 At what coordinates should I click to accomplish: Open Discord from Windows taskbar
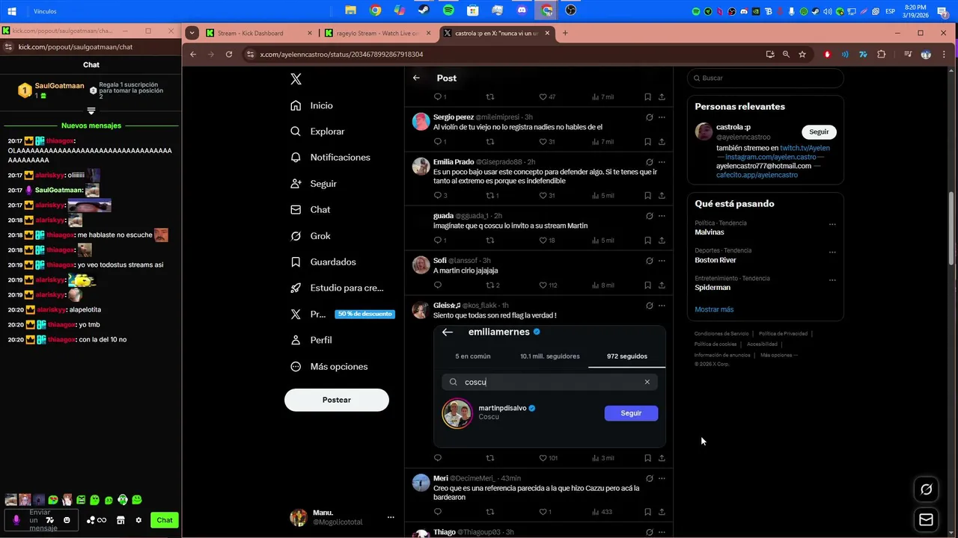pyautogui.click(x=522, y=10)
